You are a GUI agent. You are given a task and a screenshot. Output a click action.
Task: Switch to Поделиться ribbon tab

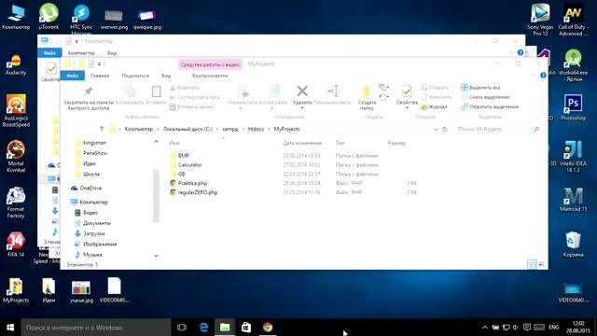click(135, 76)
